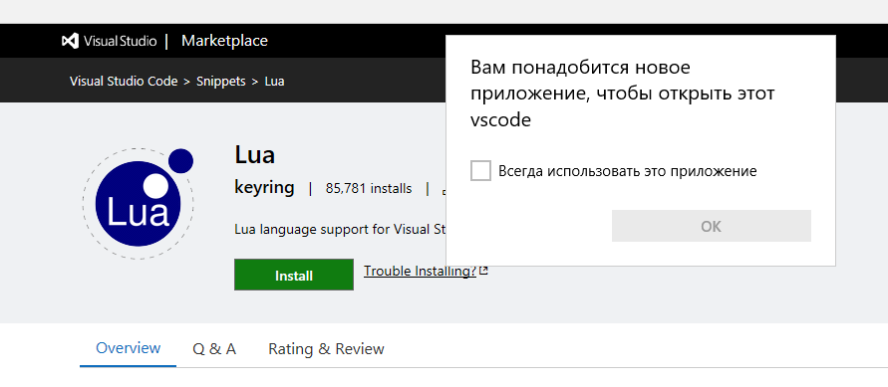Image resolution: width=888 pixels, height=387 pixels.
Task: Confirm the dialog with the OK button
Action: [x=712, y=226]
